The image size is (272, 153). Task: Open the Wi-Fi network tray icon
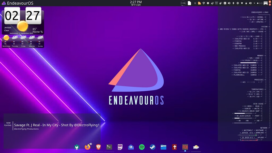241,3
